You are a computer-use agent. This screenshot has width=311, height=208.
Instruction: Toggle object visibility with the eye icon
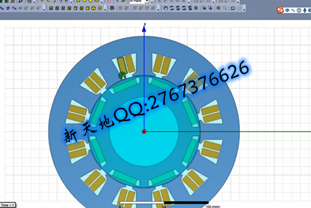click(112, 8)
